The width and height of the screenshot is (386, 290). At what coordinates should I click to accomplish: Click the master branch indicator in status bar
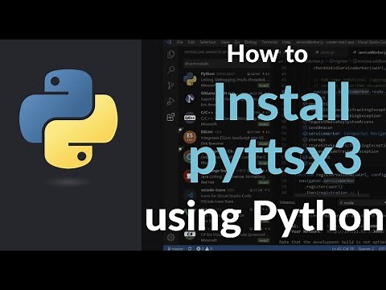(175, 249)
